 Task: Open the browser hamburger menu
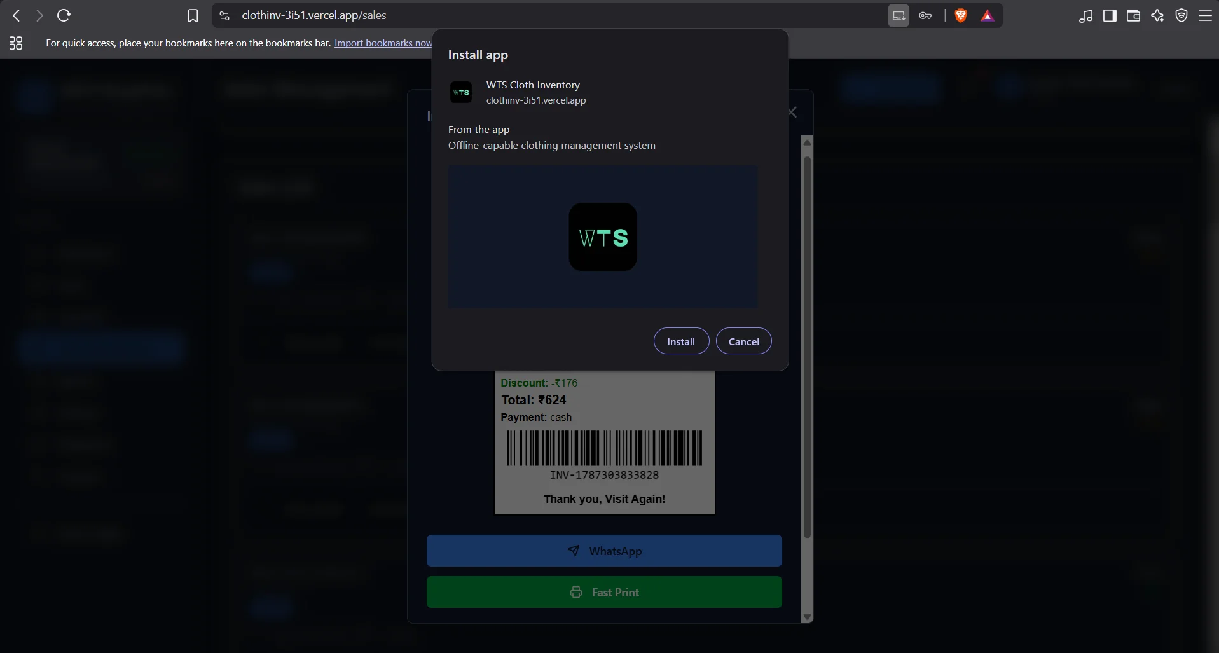coord(1205,16)
